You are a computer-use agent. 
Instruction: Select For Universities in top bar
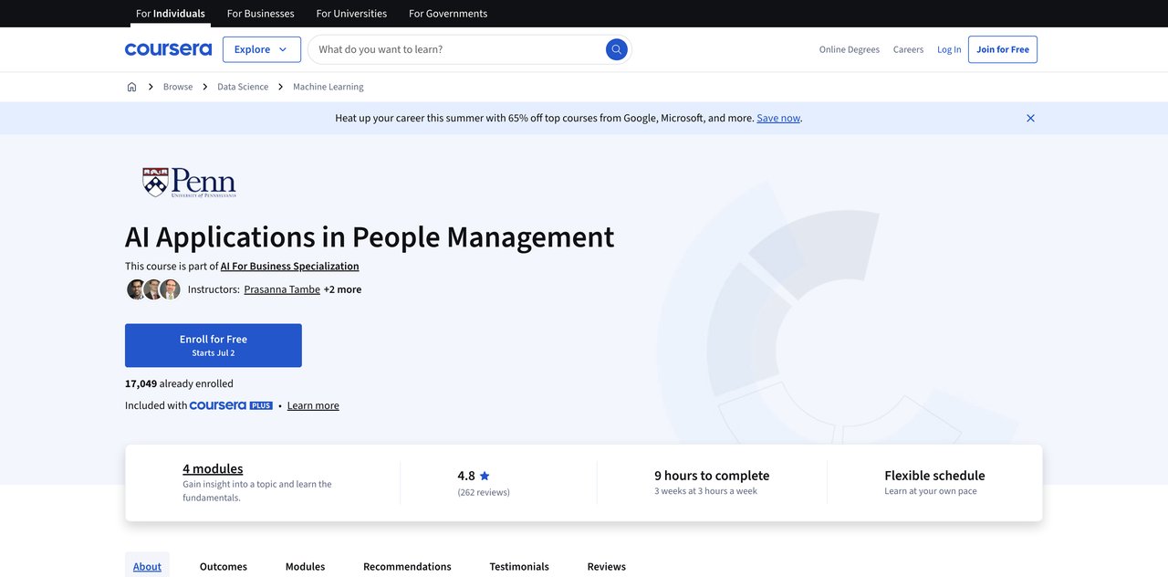[x=351, y=14]
